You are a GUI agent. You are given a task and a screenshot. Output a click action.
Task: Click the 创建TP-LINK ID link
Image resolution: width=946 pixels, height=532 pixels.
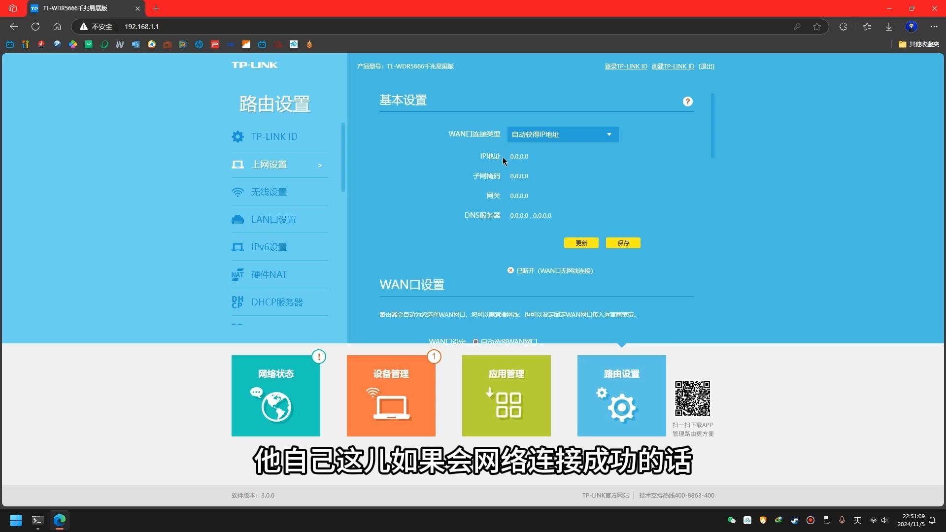click(x=673, y=66)
